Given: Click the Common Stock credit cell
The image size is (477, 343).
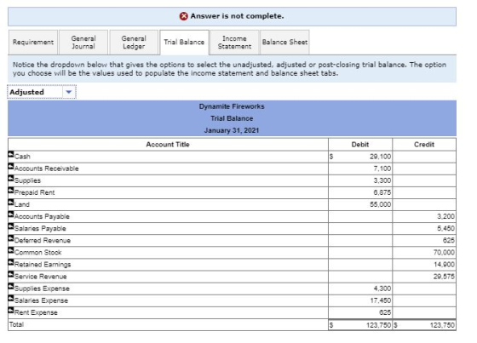Looking at the screenshot, I should 424,253.
